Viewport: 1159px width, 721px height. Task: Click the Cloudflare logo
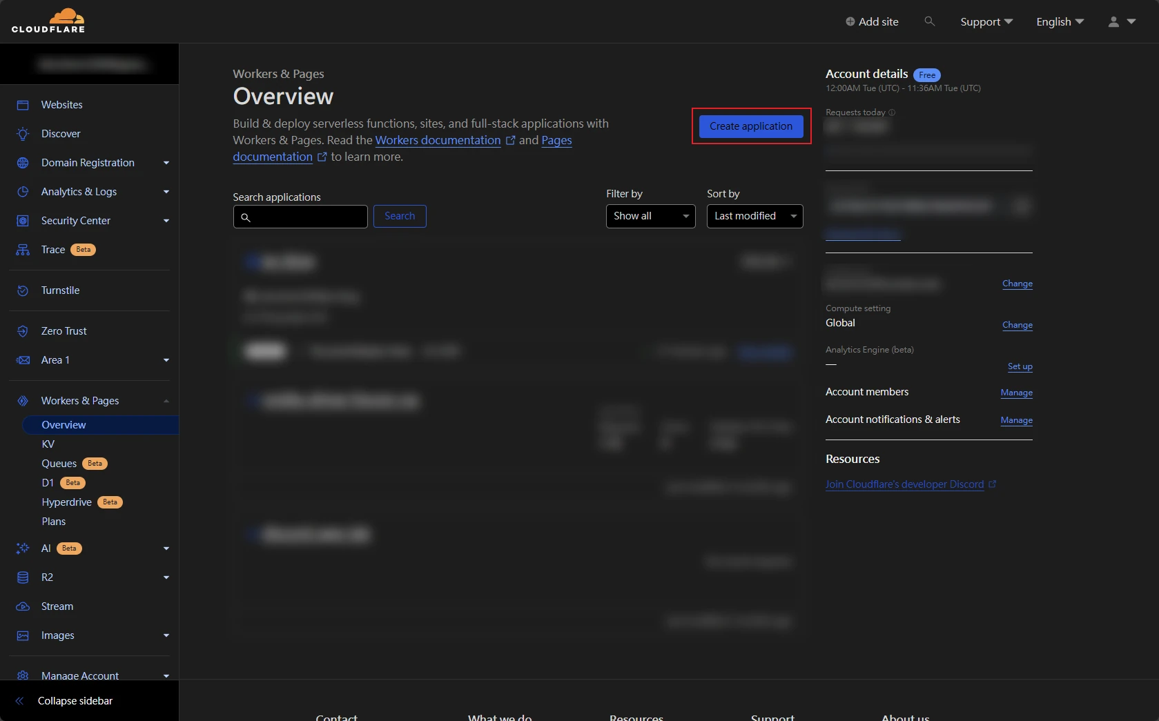(x=48, y=21)
